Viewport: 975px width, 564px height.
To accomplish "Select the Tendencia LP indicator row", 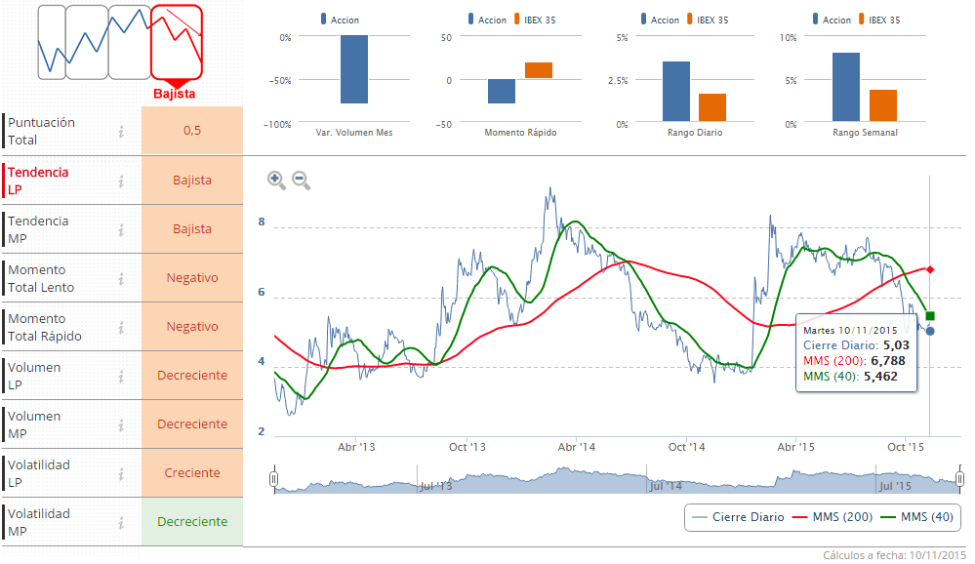I will pos(59,181).
